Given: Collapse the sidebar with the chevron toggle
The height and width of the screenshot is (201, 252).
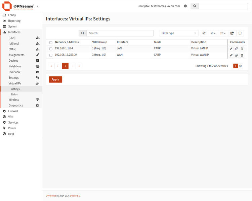Looking at the screenshot, I should tap(38, 6).
